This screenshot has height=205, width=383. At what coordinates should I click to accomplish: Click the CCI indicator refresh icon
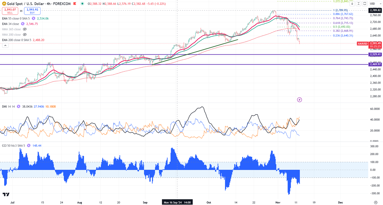click(29, 145)
